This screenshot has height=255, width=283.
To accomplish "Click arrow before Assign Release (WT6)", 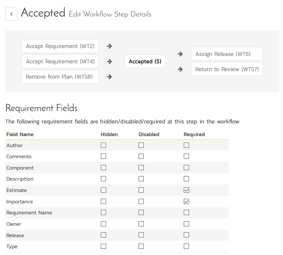I will tap(180, 54).
